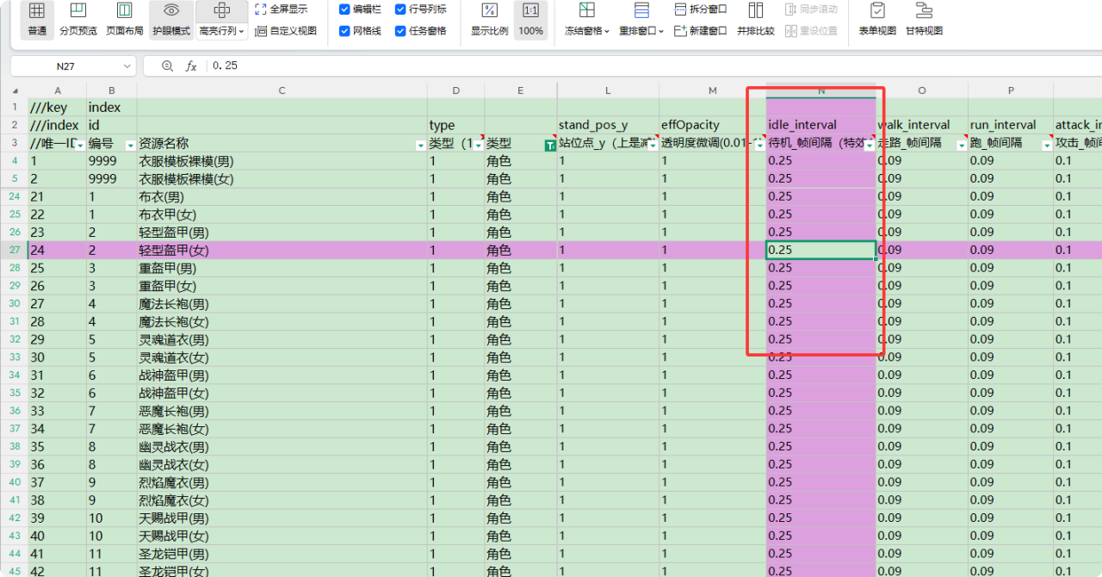Screen dimensions: 1102x577
Task: Toggle the 行号列标 headings checkbox
Action: click(400, 9)
